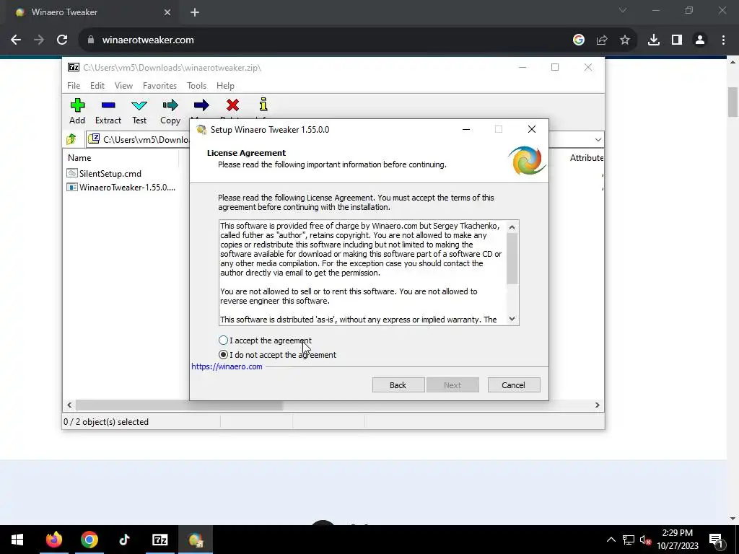The height and width of the screenshot is (554, 739).
Task: Click the Google account icon in address bar
Action: (x=579, y=40)
